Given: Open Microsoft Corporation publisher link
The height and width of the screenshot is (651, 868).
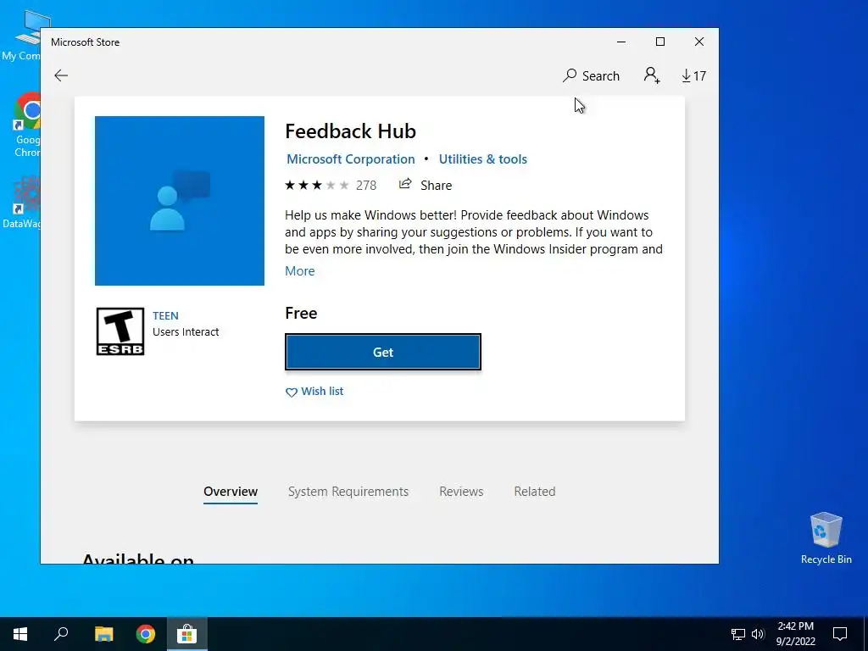Looking at the screenshot, I should (x=350, y=159).
